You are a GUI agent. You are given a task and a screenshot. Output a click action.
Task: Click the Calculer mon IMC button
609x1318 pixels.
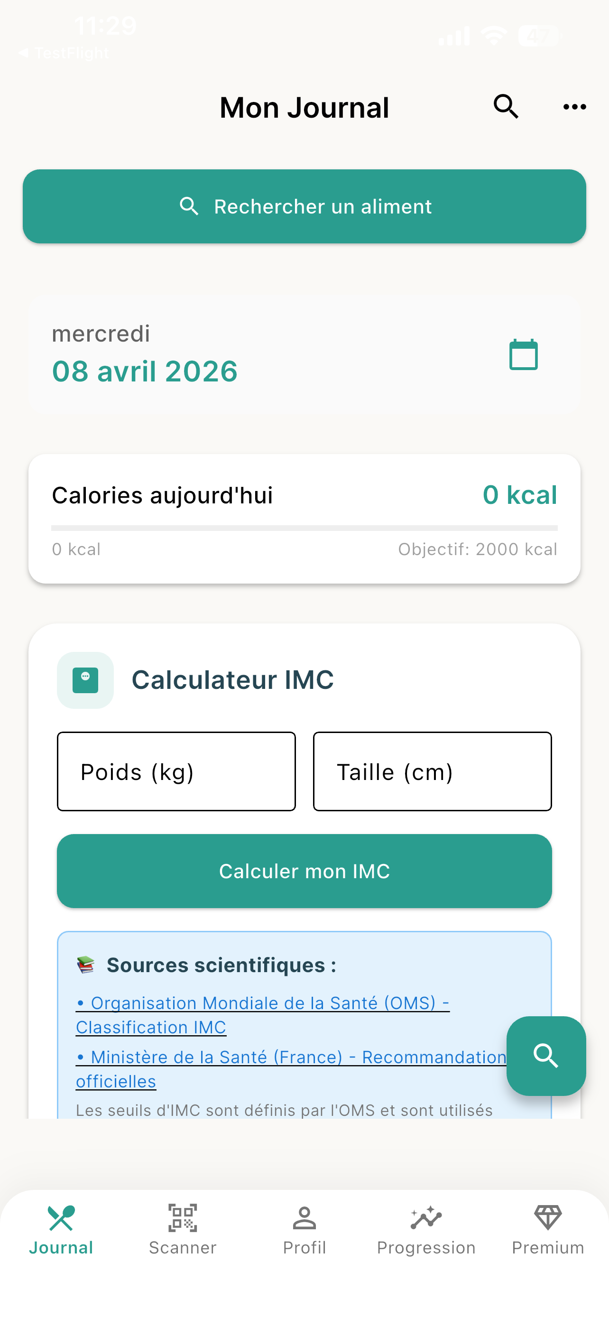coord(304,871)
